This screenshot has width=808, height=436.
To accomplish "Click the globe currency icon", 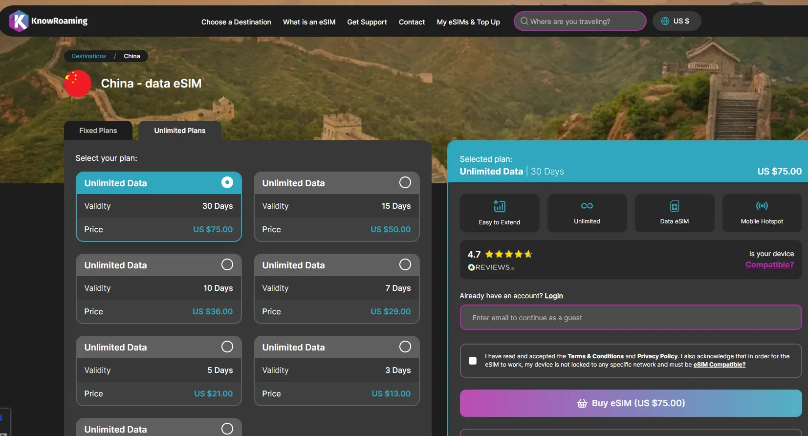I will [665, 21].
